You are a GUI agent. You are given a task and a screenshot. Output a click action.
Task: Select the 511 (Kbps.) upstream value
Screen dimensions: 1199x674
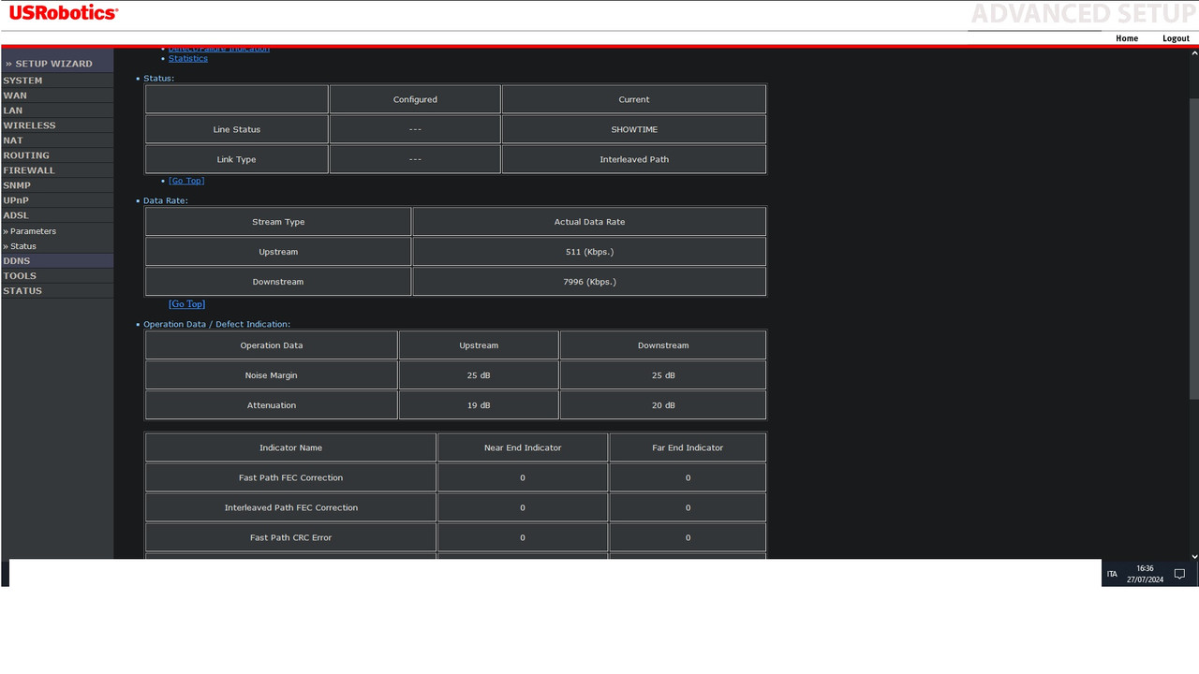pos(589,252)
